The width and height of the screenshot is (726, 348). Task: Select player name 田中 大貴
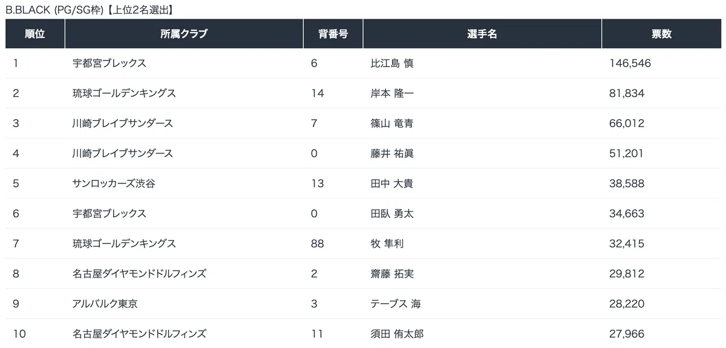(392, 183)
